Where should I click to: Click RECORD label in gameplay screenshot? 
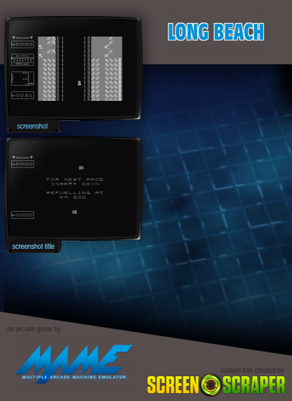22,38
